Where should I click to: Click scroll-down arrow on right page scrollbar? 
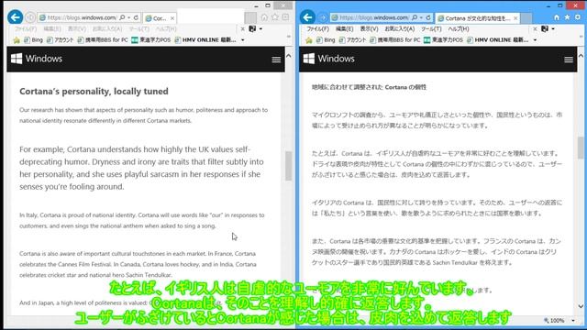tap(581, 306)
